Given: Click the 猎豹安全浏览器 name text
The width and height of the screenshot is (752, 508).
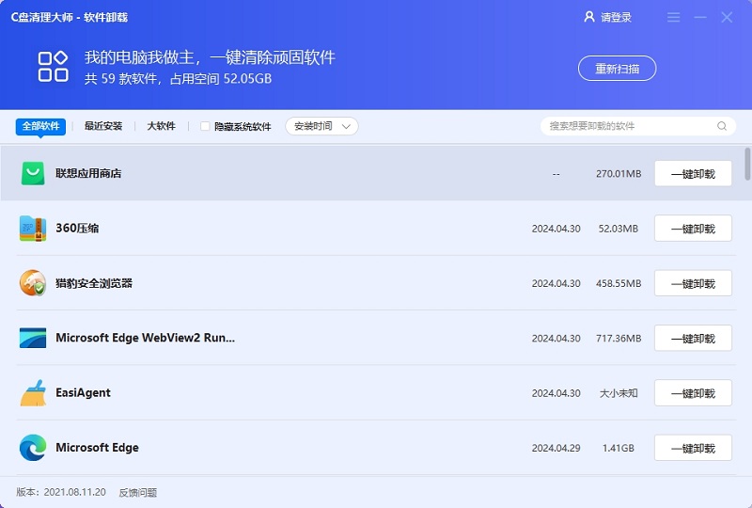Looking at the screenshot, I should (93, 283).
